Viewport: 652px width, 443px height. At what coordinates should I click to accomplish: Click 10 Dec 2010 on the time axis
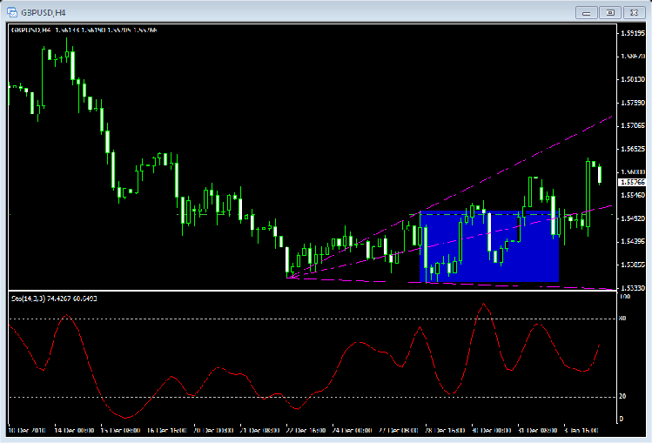point(26,430)
